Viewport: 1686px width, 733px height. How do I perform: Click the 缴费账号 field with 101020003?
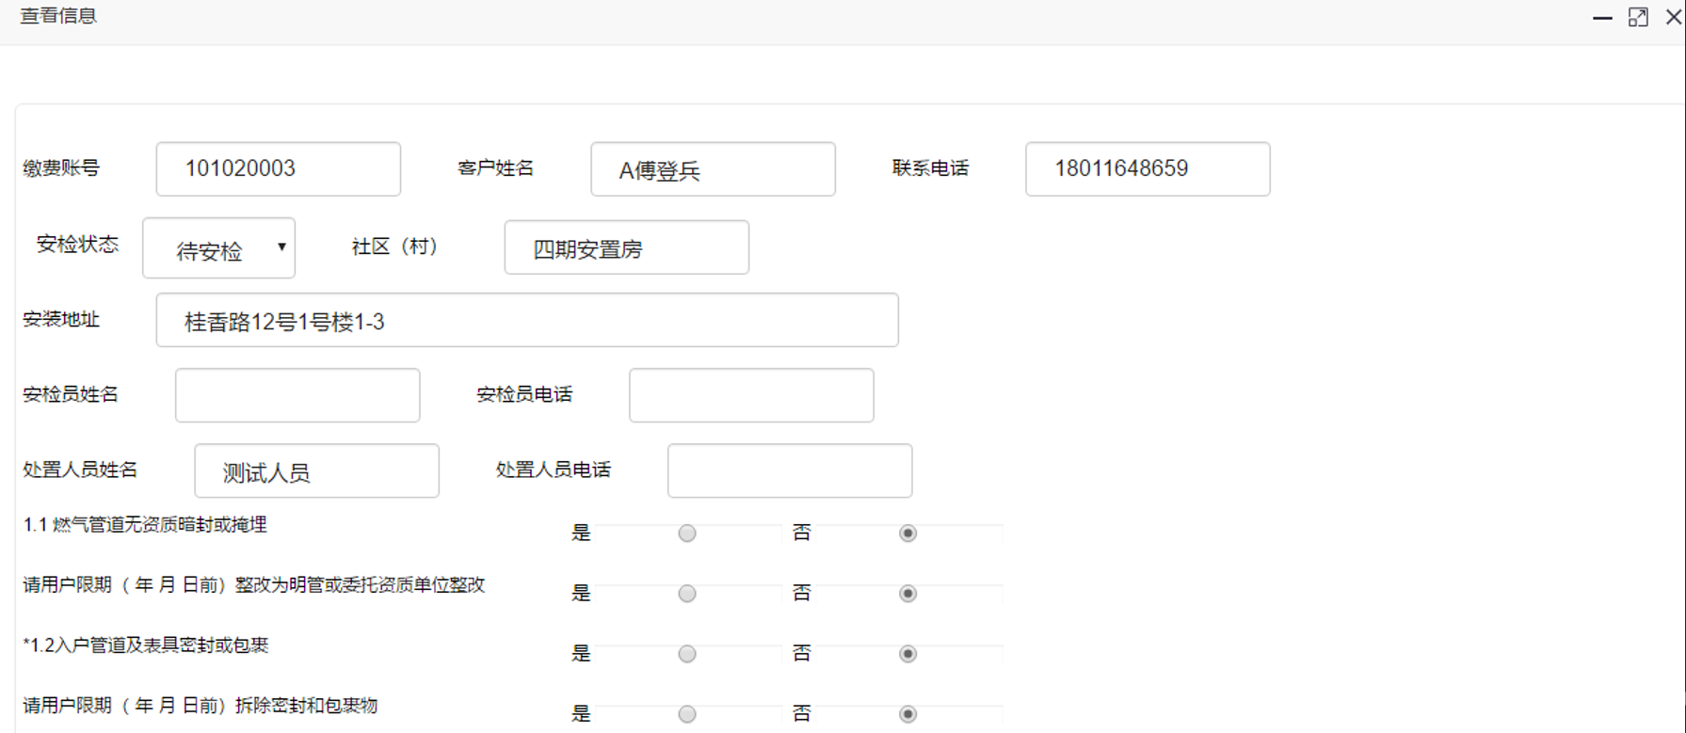279,169
